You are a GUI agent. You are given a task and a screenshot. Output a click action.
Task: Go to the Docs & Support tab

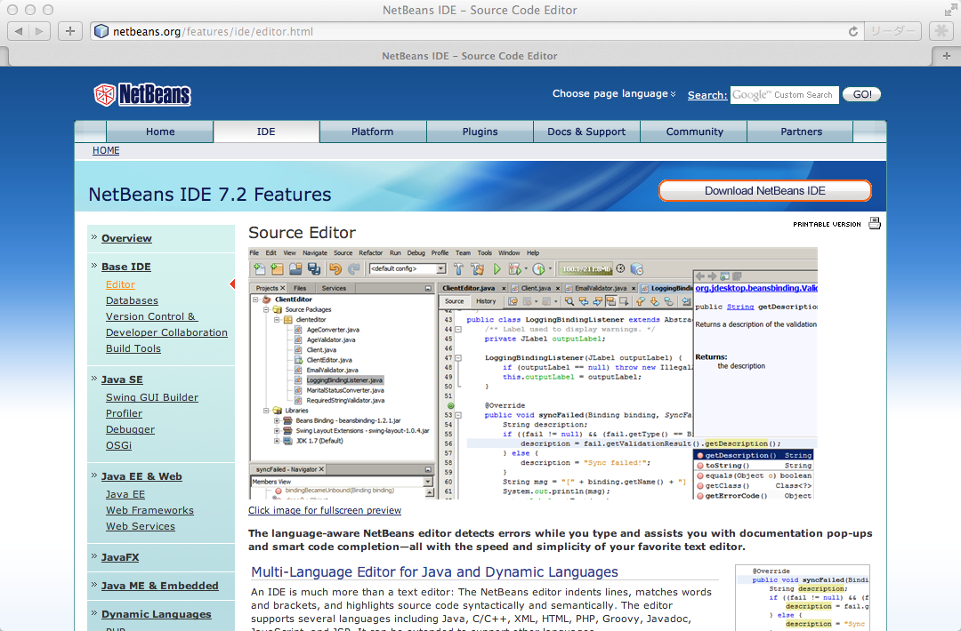tap(586, 132)
